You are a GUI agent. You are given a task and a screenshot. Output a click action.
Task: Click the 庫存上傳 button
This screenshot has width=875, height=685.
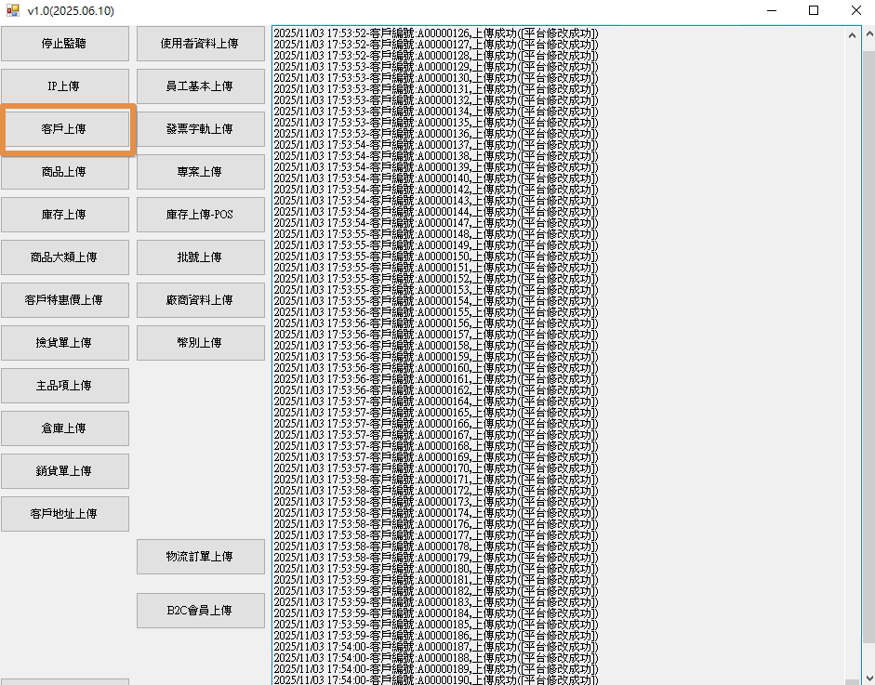64,215
